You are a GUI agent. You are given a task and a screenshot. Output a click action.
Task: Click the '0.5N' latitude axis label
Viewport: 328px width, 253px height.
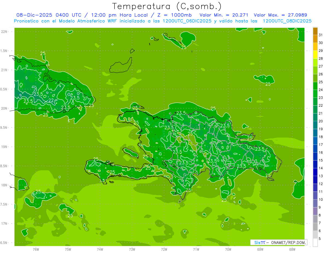(x=4, y=89)
